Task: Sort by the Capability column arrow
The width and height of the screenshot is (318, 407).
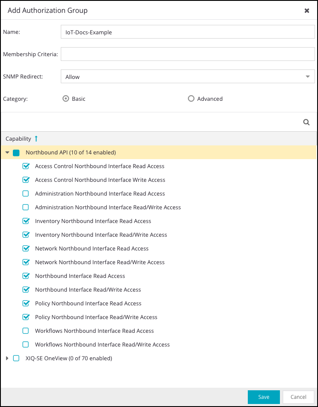Action: tap(36, 139)
